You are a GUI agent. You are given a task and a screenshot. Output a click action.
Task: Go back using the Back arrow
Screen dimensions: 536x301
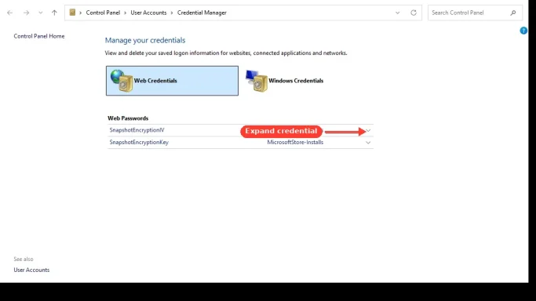(x=10, y=13)
